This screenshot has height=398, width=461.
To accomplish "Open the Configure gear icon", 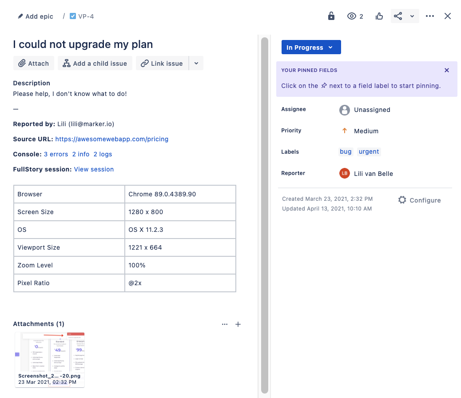I will (x=402, y=200).
